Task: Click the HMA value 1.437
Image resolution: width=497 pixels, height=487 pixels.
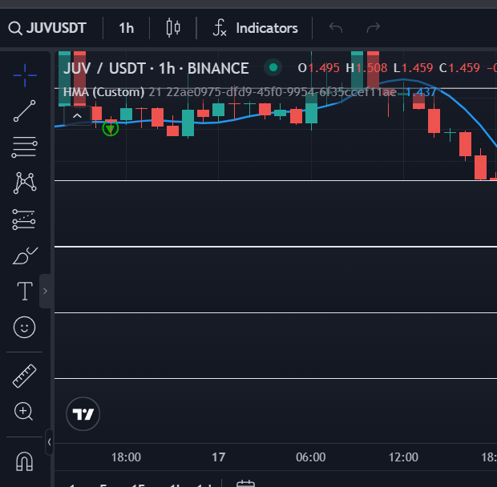Action: [x=421, y=92]
